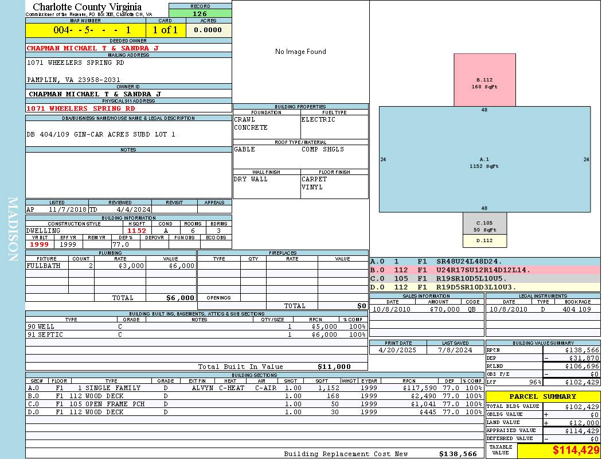602x459 pixels.
Task: Select sketch legend row C.0 R19SR10D5L10U5
Action: tap(485, 278)
